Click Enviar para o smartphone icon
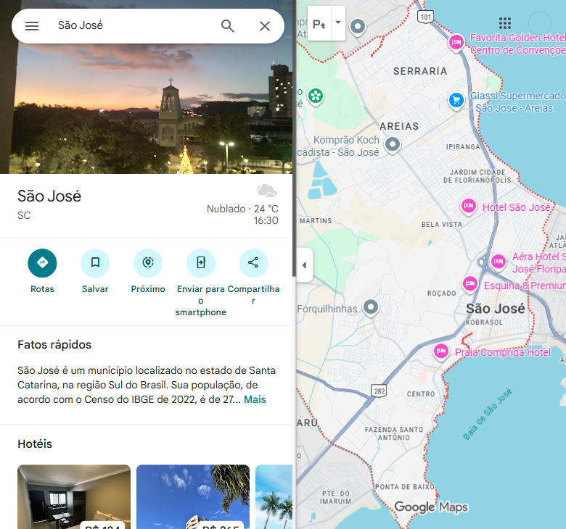This screenshot has width=566, height=529. 201,263
